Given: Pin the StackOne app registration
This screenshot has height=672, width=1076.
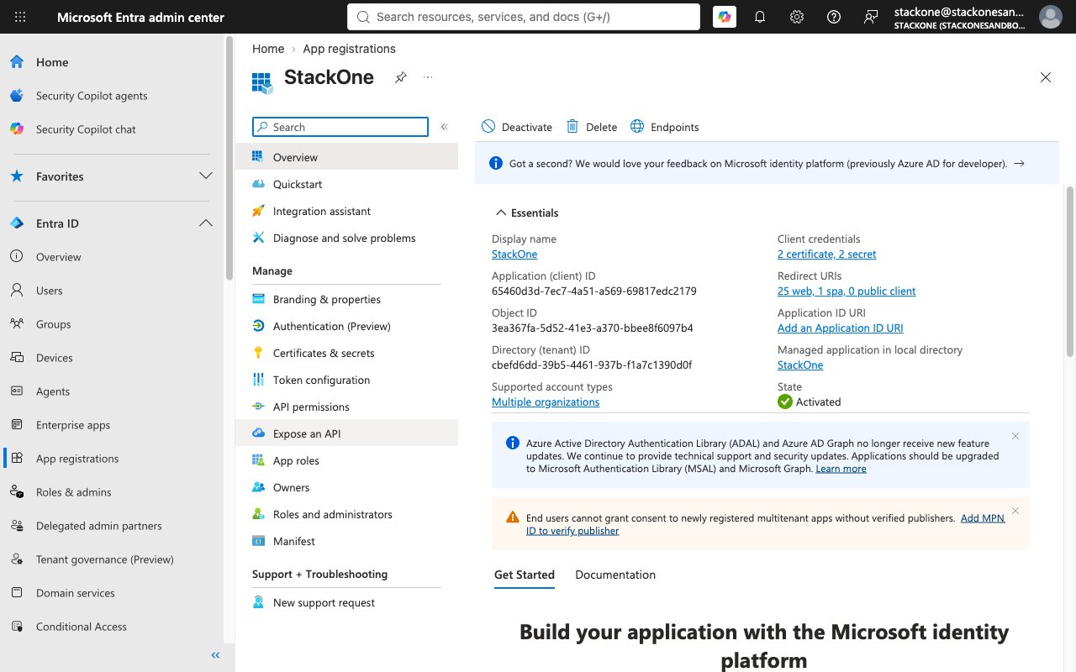Looking at the screenshot, I should [401, 77].
